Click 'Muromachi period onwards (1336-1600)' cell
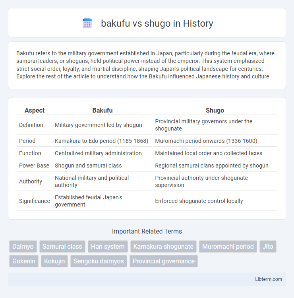Viewport: 294px width, 298px height. (x=215, y=141)
